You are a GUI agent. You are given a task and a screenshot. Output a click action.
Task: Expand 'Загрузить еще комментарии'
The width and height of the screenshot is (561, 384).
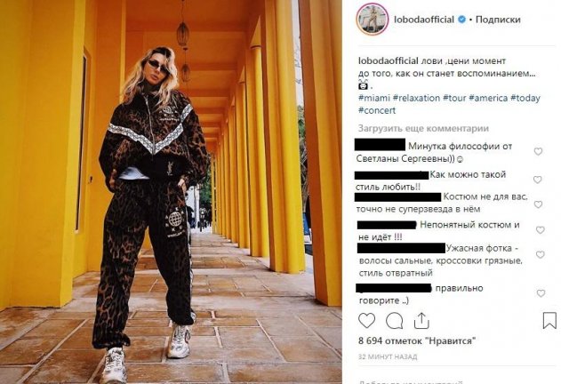tap(423, 128)
